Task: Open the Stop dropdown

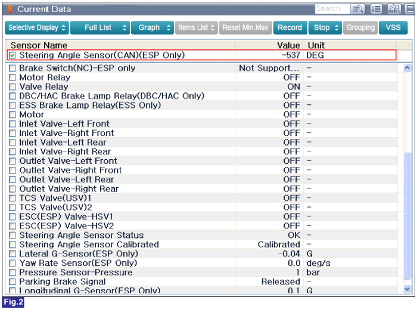Action: click(x=325, y=27)
